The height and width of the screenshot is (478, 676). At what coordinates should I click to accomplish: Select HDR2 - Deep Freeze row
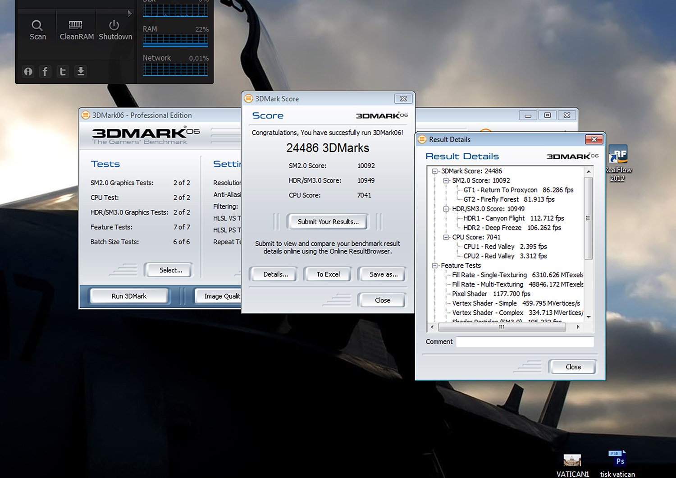pyautogui.click(x=512, y=228)
